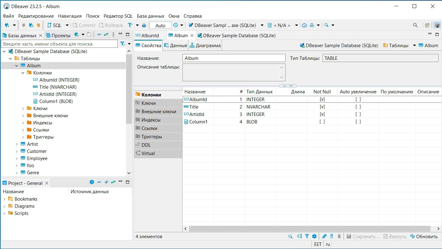Screen dimensions: 442x249
Task: Close the Базы данных panel tab
Action: (x=40, y=35)
